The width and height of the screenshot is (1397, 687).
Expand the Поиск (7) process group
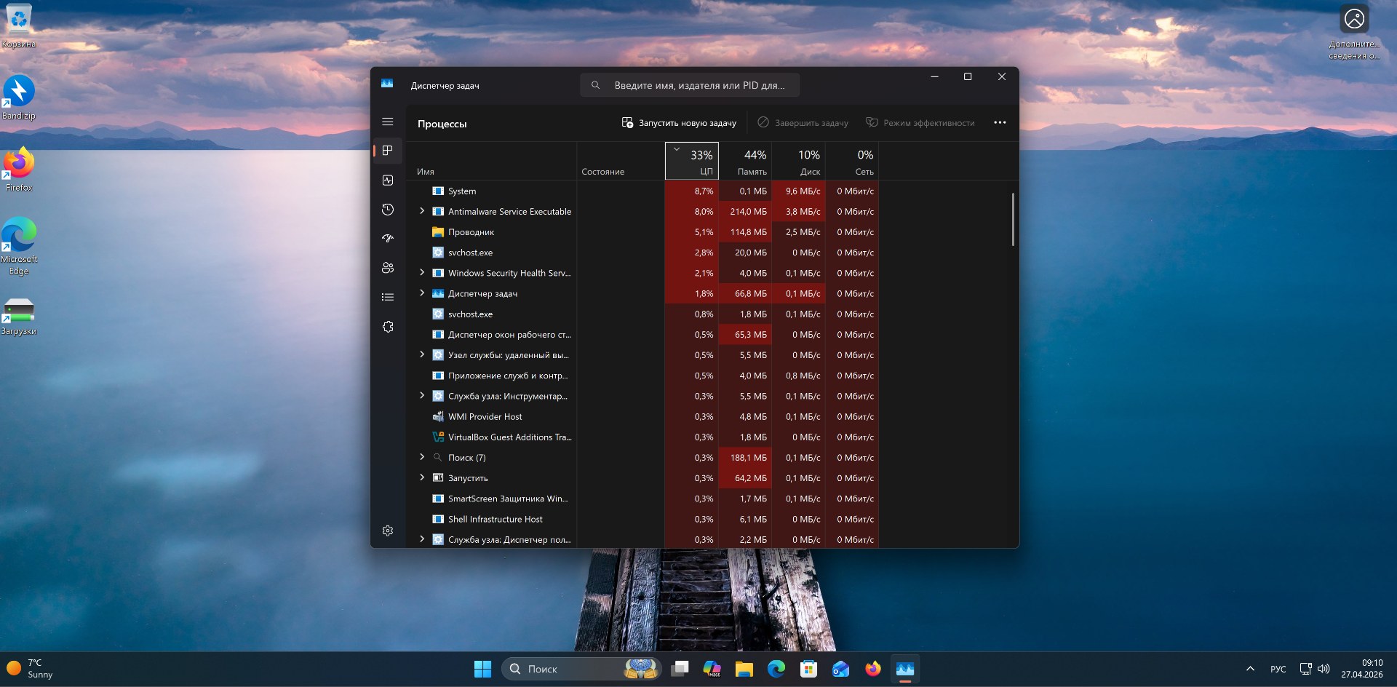click(422, 457)
